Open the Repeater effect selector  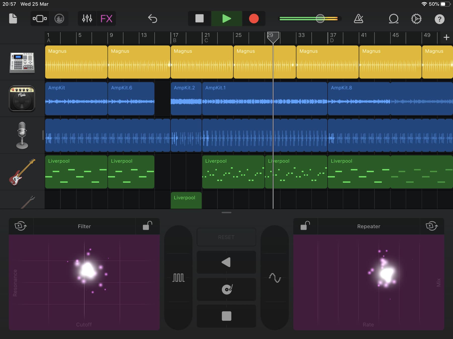coord(369,226)
